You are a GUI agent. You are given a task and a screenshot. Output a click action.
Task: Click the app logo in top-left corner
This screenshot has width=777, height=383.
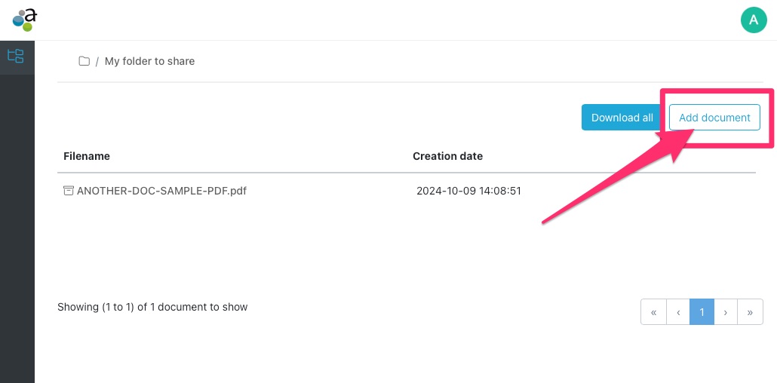pyautogui.click(x=24, y=18)
